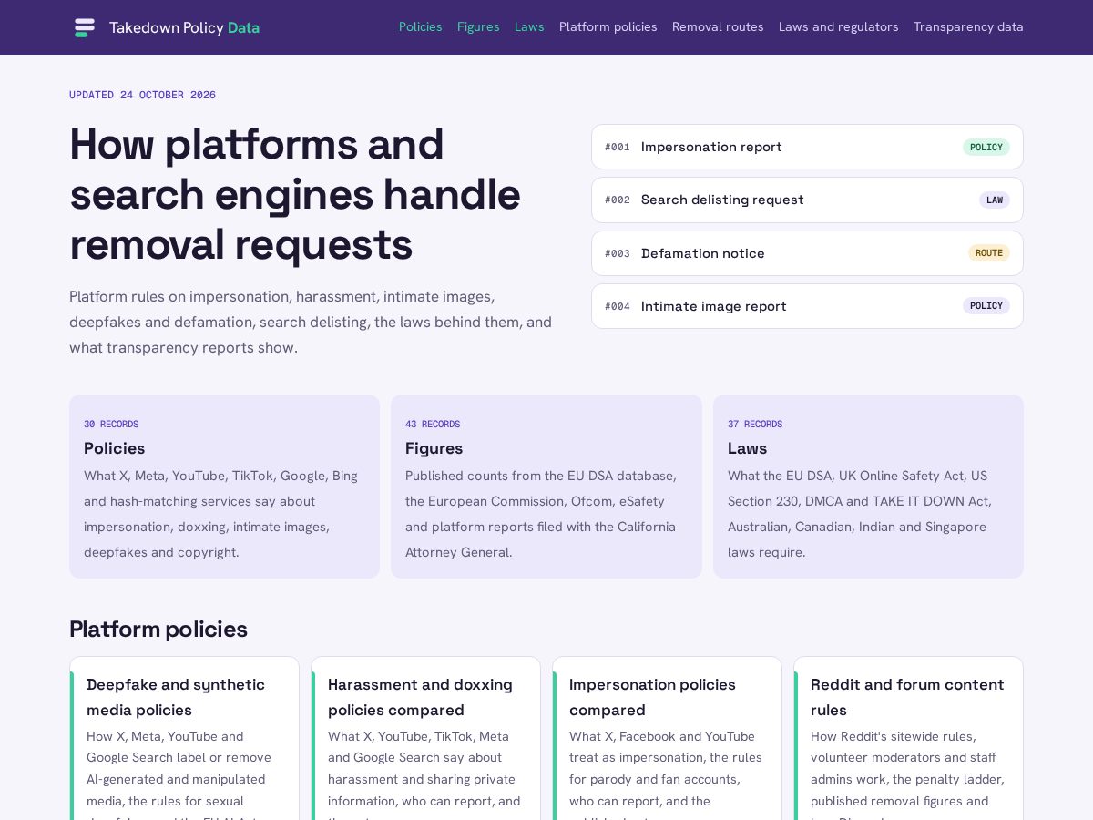The image size is (1093, 820).
Task: Open the Figures card with 43 records
Action: point(546,487)
